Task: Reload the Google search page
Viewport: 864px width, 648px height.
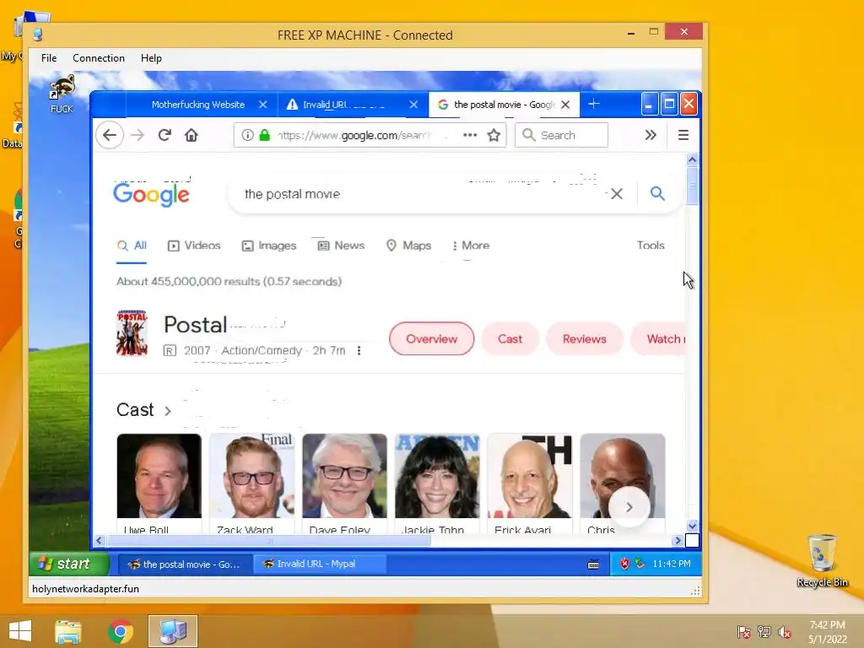Action: pos(165,135)
